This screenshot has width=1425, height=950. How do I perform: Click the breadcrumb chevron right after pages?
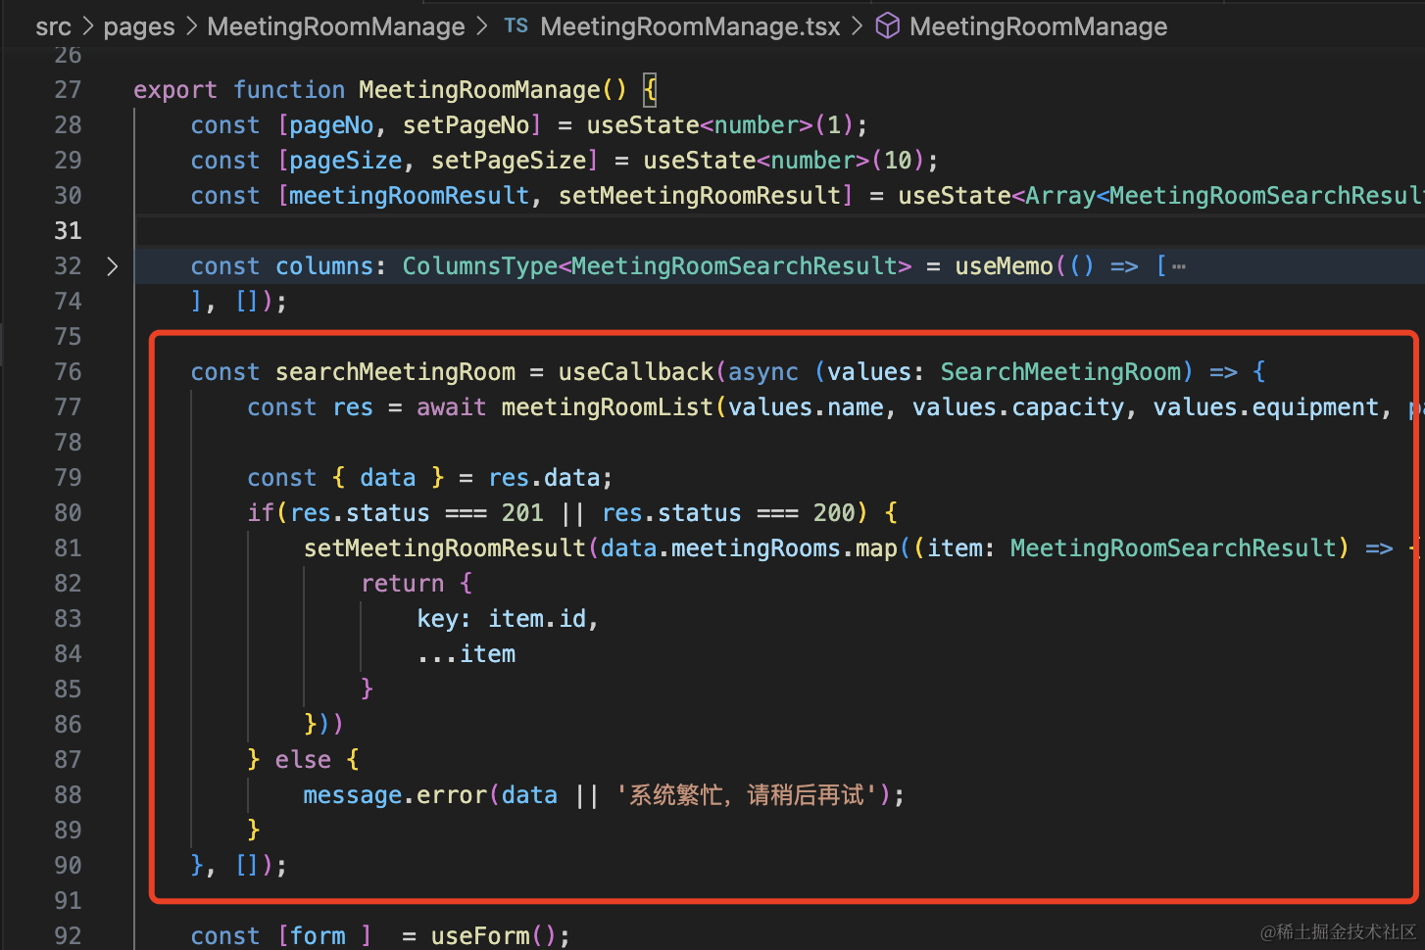click(x=191, y=26)
